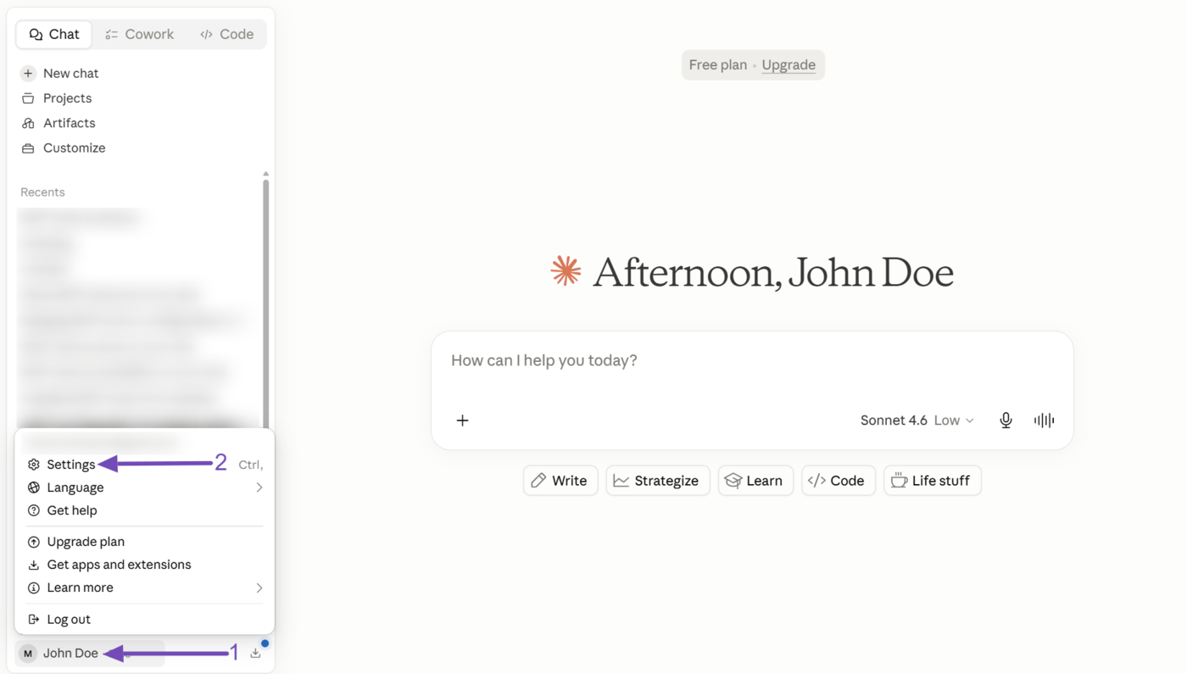Click the Strategize suggestion button
This screenshot has height=674, width=1187.
point(658,481)
